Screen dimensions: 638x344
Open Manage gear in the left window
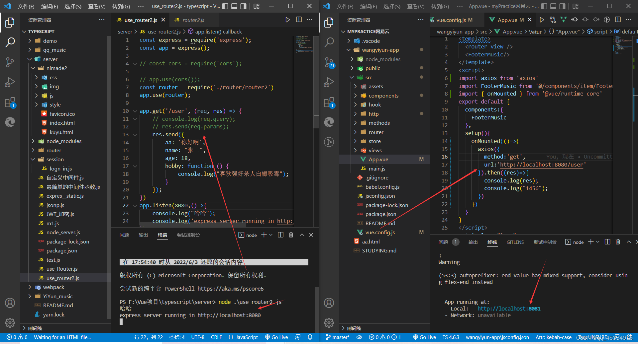(x=10, y=322)
